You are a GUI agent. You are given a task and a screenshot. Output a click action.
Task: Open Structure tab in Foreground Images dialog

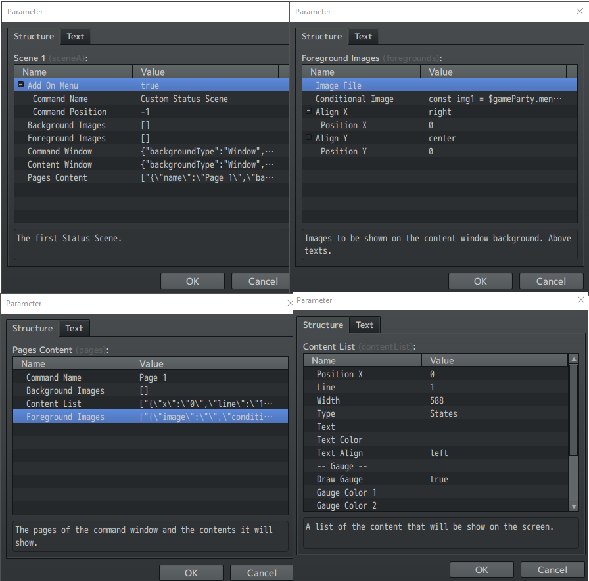coord(321,36)
